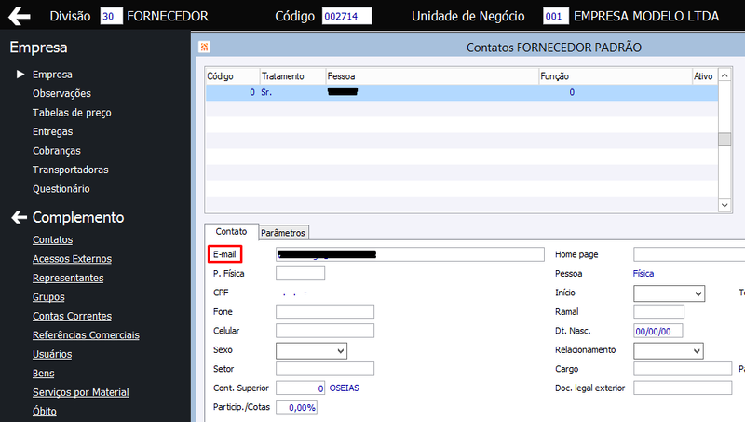Open the Grupos link

tap(48, 296)
